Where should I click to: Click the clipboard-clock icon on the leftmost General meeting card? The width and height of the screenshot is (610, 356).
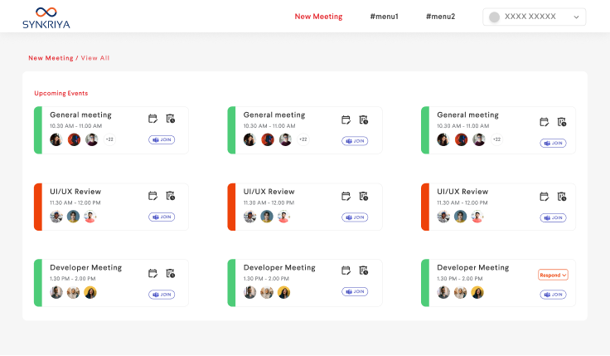point(170,119)
